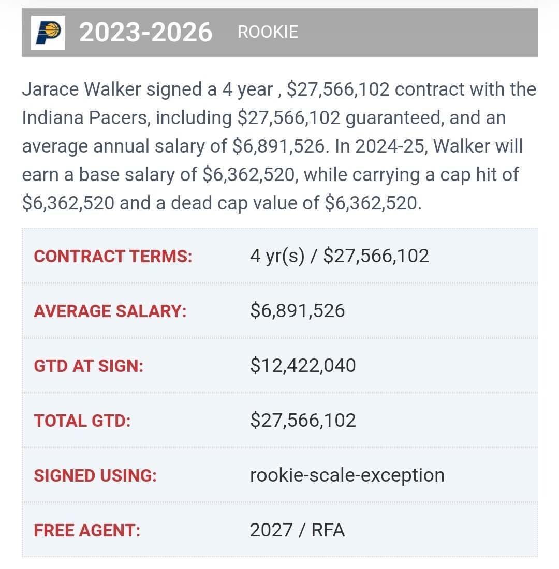Select the $12,422,040 guaranteed at sign value
This screenshot has height=569, width=559.
click(x=303, y=366)
